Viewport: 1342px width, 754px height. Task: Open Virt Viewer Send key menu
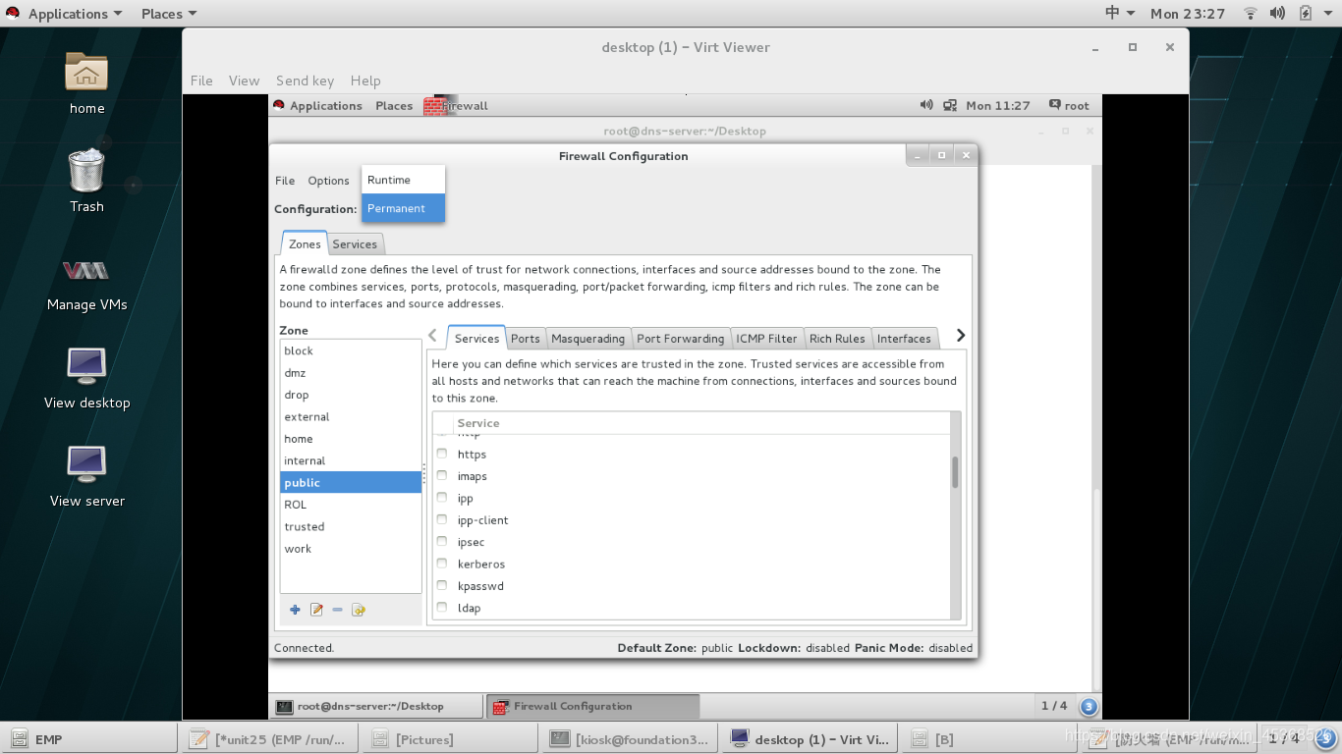305,81
